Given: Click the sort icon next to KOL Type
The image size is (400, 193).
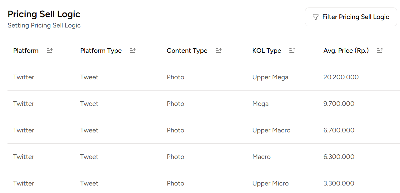Looking at the screenshot, I should [292, 50].
